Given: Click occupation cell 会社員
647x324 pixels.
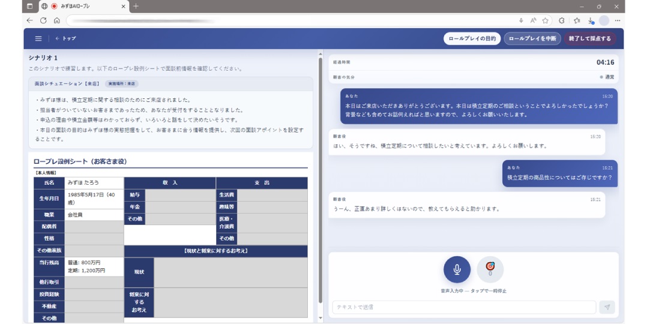Looking at the screenshot, I should tap(94, 215).
